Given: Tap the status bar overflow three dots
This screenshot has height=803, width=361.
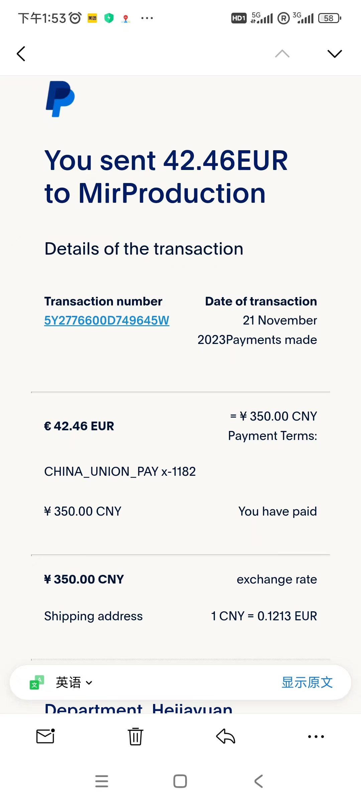Looking at the screenshot, I should pos(147,18).
